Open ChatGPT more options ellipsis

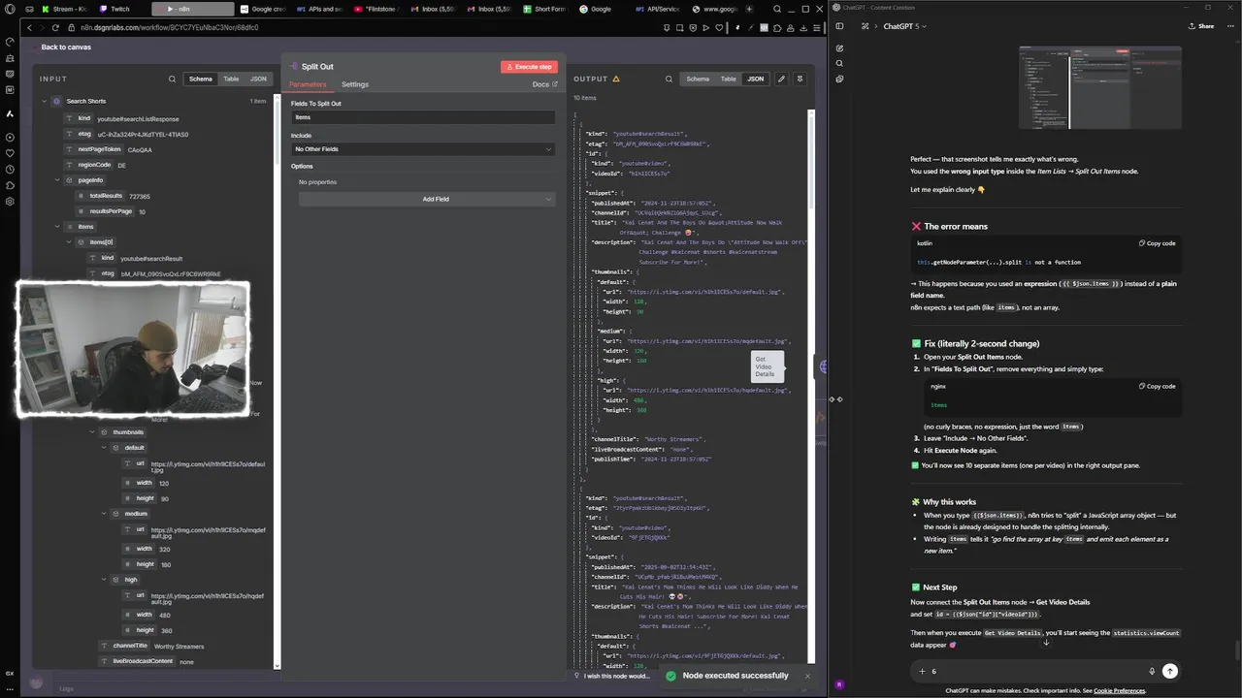(x=1228, y=26)
